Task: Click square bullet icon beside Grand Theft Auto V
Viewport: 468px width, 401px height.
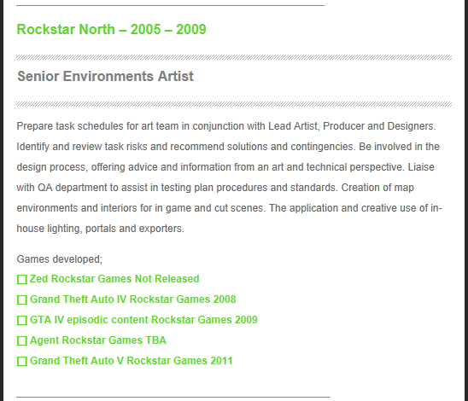Action: tap(22, 361)
